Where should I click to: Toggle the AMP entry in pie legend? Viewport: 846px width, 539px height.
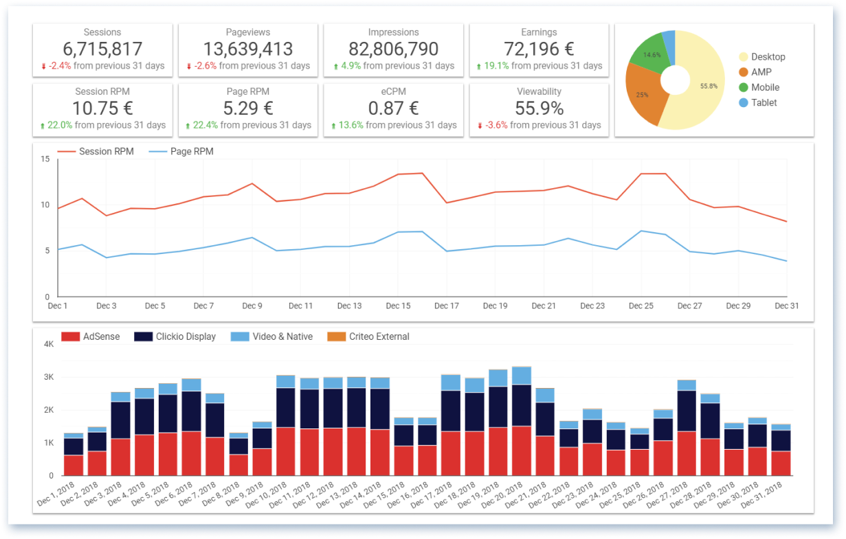pos(760,72)
